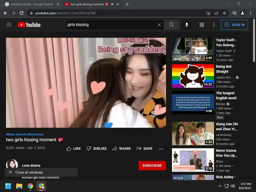256x192 pixels.
Task: Mute the tab using the speaker icon
Action: [x=112, y=4]
